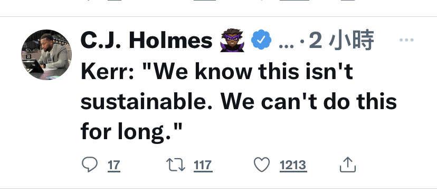Click the superhero emoji beside the name

pyautogui.click(x=232, y=40)
